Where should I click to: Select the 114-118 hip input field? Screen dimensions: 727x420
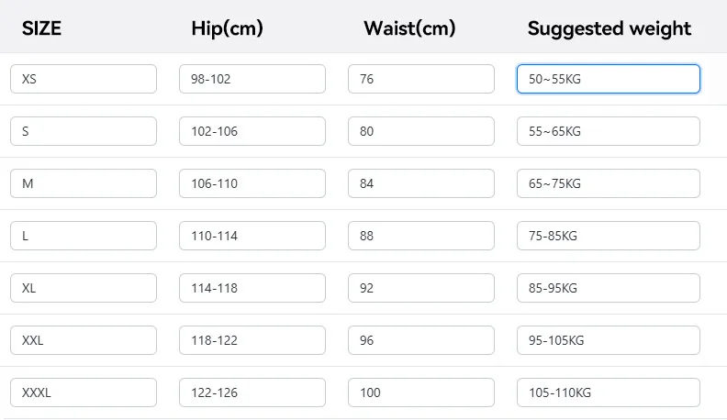[x=252, y=288]
